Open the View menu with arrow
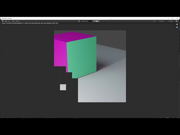180x135 pixels. (x=9, y=21)
